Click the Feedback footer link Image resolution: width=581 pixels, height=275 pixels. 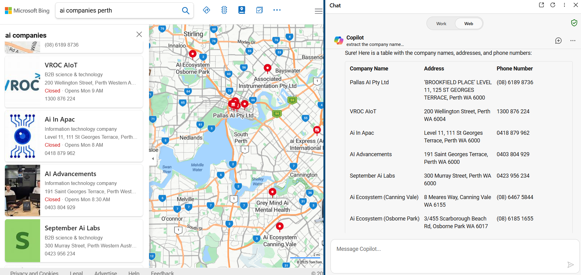pyautogui.click(x=162, y=273)
